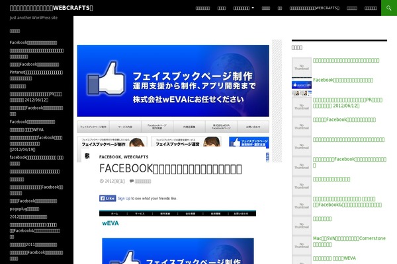Screen dimensions: 397x264
Task: Open right sidebar link ending in WEVA
Action: [334, 258]
